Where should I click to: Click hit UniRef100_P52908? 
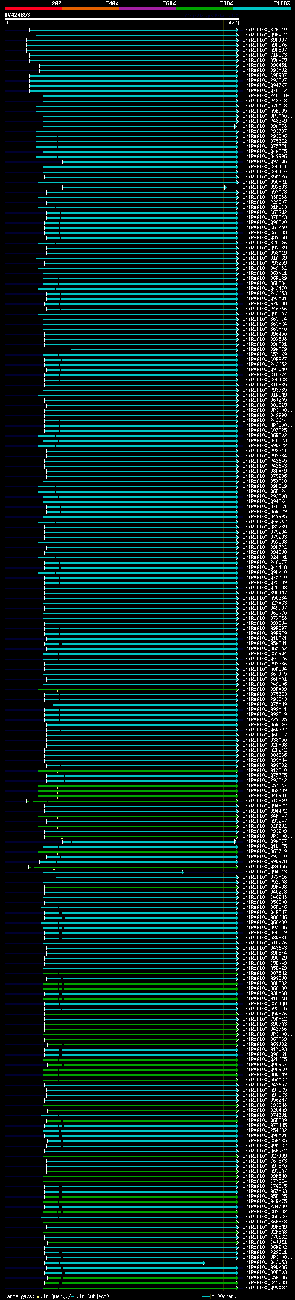[x=265, y=882]
